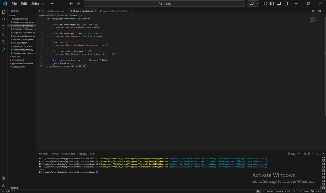Click the zoom magnifier in status bar
The width and height of the screenshot is (326, 193).
click(258, 191)
